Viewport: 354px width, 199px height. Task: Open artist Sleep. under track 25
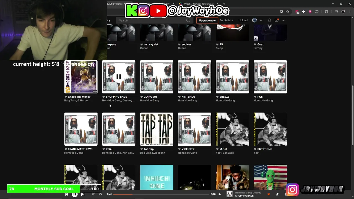pyautogui.click(x=220, y=48)
